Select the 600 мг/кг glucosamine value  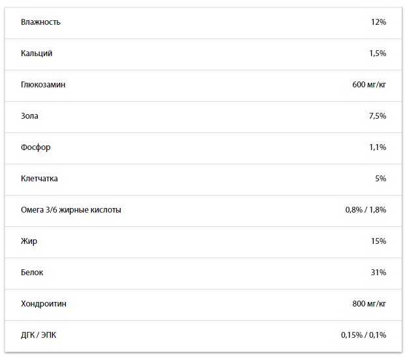[369, 85]
